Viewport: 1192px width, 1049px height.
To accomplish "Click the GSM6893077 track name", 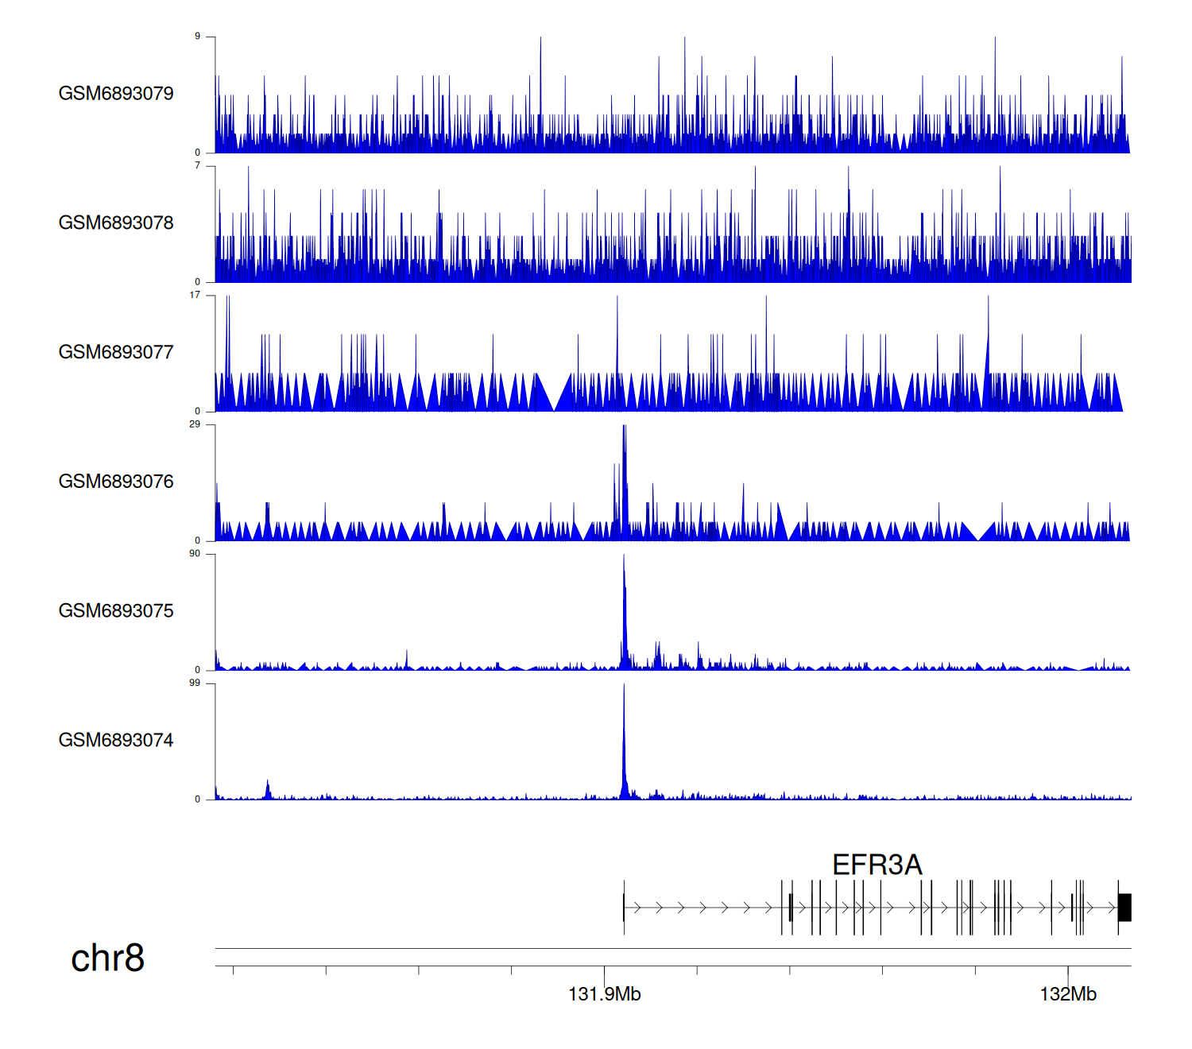I will coord(116,352).
